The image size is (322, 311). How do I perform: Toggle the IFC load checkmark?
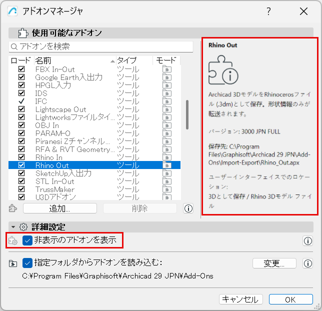[21, 101]
